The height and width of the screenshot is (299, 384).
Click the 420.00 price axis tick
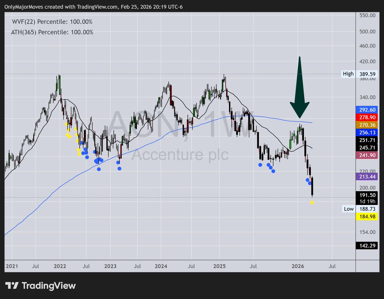(x=367, y=61)
